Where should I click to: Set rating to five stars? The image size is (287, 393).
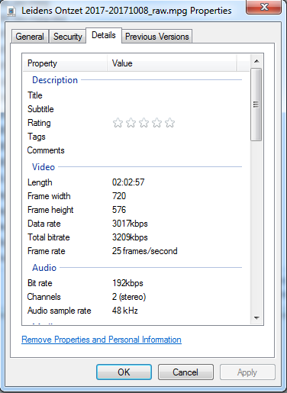pos(169,123)
